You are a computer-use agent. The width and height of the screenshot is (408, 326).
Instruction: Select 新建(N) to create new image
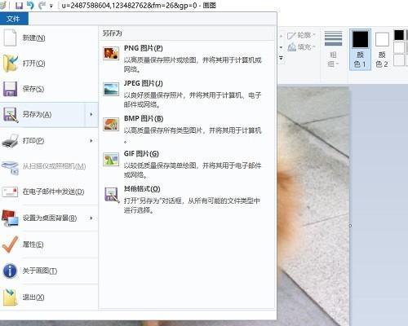49,38
